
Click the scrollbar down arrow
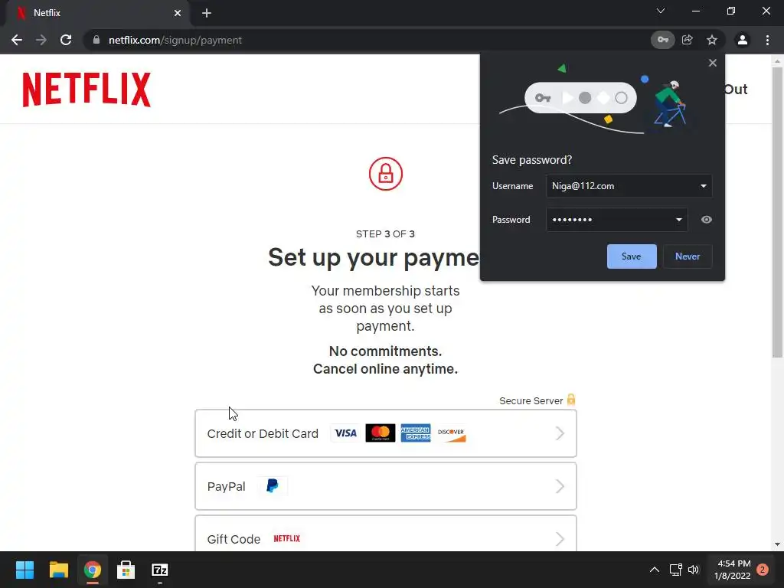[x=777, y=544]
